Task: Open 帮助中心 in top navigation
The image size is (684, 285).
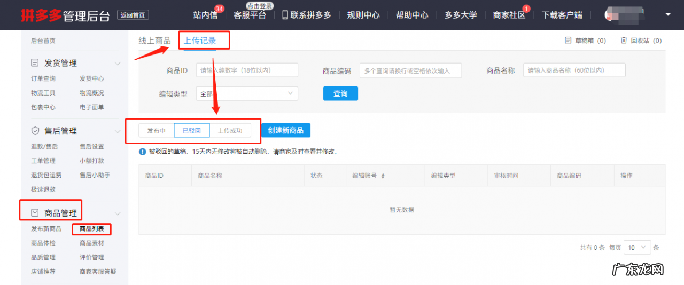Action: [x=412, y=15]
